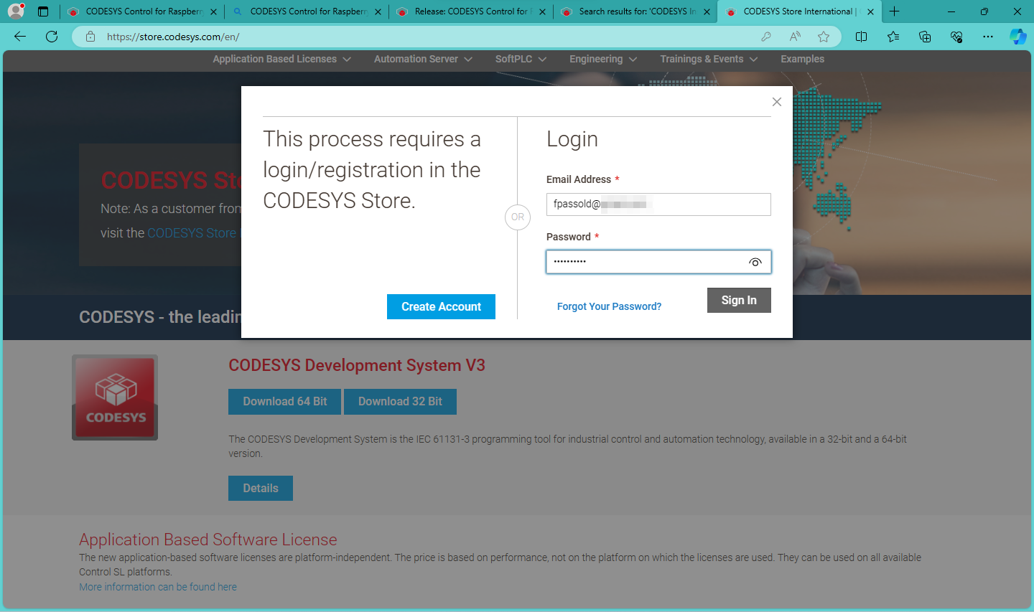Switch to Release: CODESYS Control tab
Viewport: 1034px width, 612px height.
coord(471,11)
